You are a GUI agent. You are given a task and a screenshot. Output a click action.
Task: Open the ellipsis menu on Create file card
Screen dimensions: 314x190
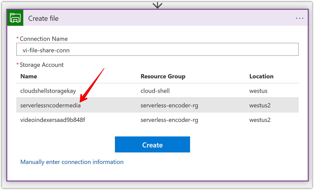[299, 18]
